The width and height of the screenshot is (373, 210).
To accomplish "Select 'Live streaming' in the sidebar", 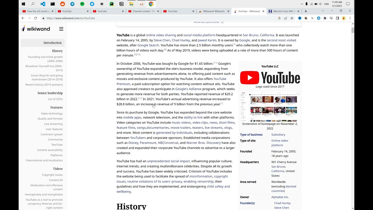I will click(53, 124).
